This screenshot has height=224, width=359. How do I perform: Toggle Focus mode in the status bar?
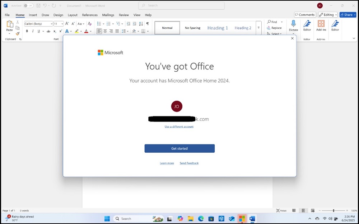coord(281,210)
